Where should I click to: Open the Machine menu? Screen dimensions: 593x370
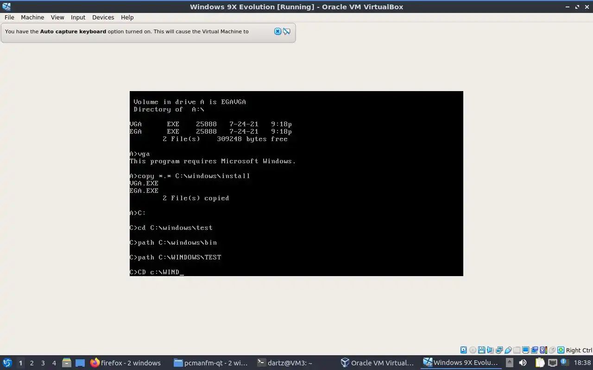32,17
